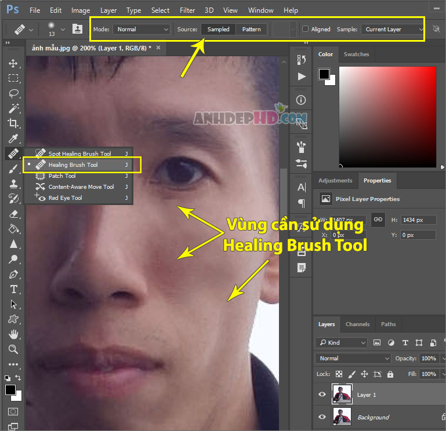
Task: Switch to the Adjustments tab
Action: pyautogui.click(x=335, y=180)
